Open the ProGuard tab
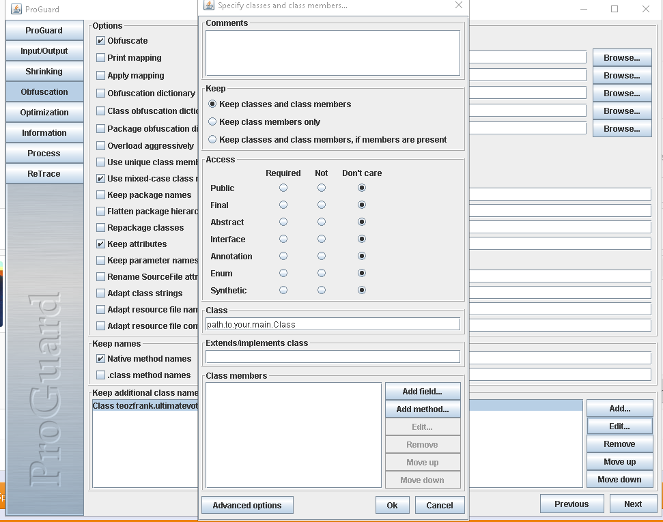Viewport: 663px width, 522px height. 44,31
